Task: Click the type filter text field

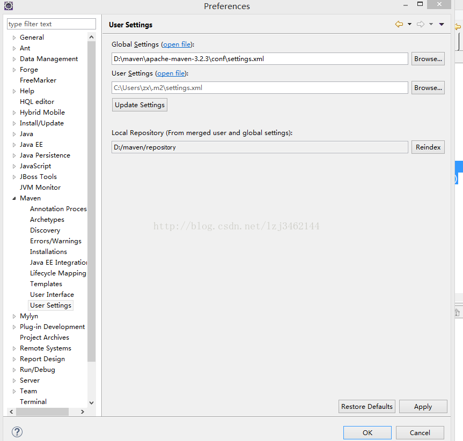Action: [52, 24]
